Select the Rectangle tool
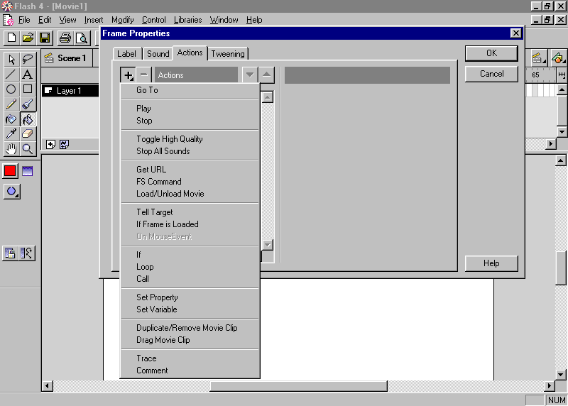568x406 pixels. point(28,89)
